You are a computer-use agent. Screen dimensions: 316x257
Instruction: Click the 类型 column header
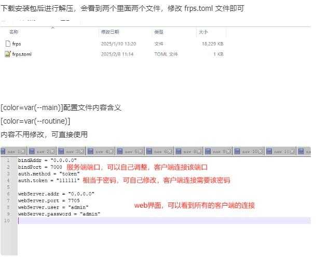tap(158, 32)
